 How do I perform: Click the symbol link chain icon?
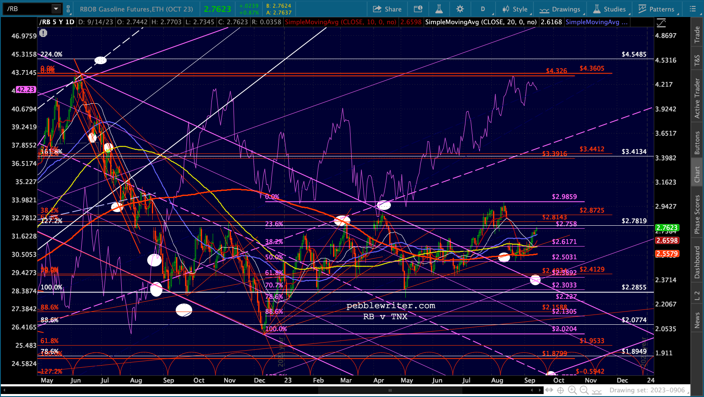pyautogui.click(x=68, y=9)
